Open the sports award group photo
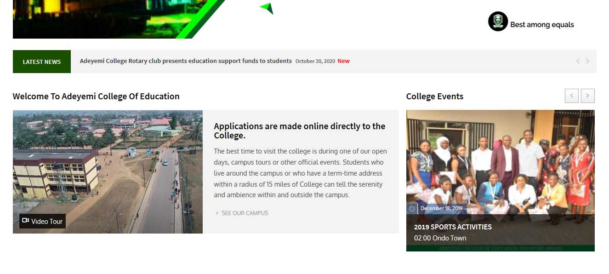This screenshot has height=274, width=609. [501, 181]
